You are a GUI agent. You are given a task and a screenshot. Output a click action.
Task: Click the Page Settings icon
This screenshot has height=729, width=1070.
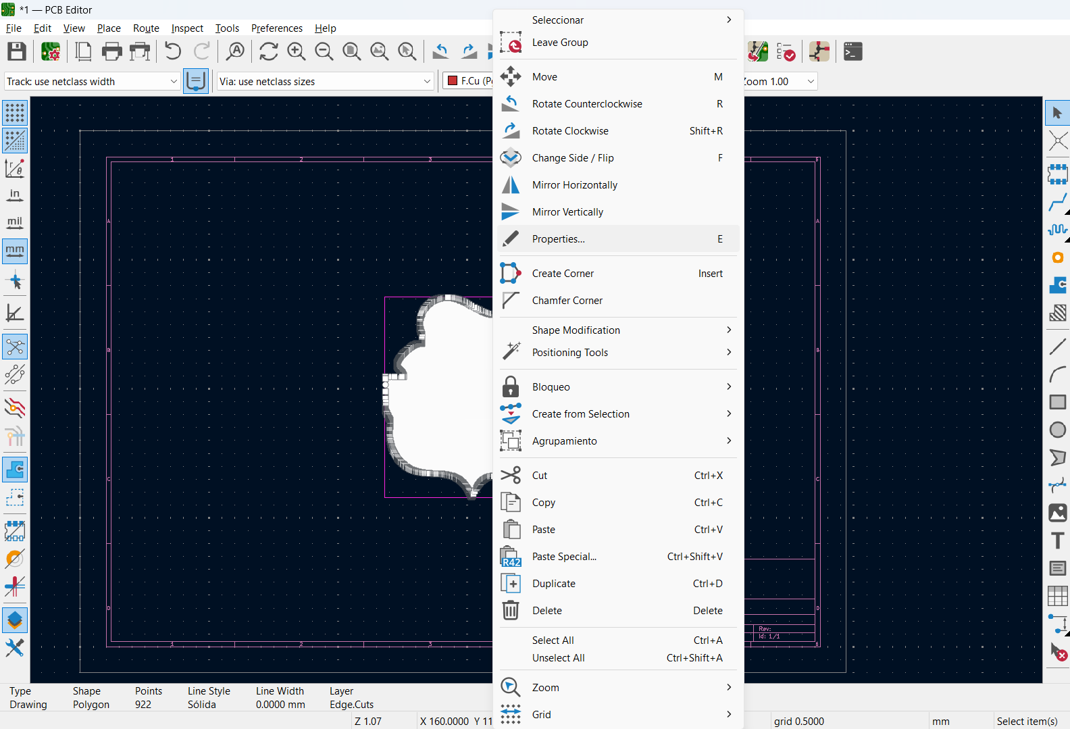(84, 51)
